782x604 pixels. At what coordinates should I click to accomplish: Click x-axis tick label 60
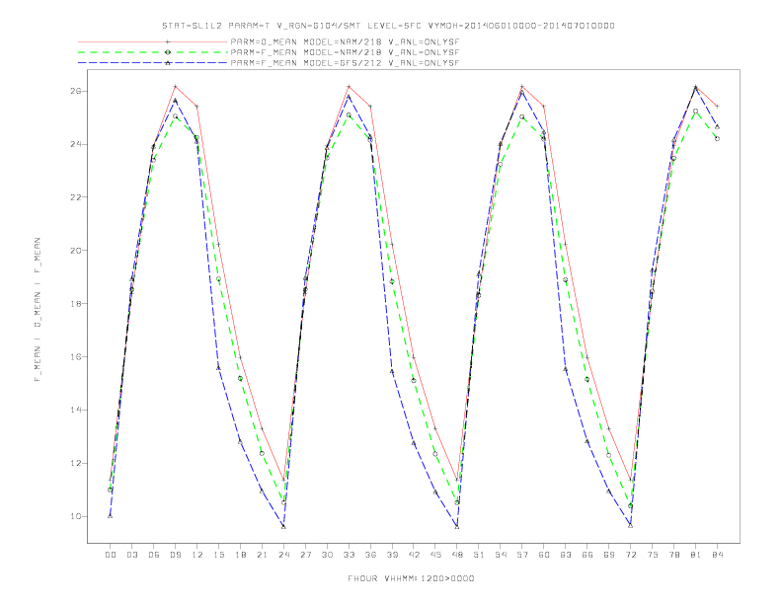click(x=544, y=555)
